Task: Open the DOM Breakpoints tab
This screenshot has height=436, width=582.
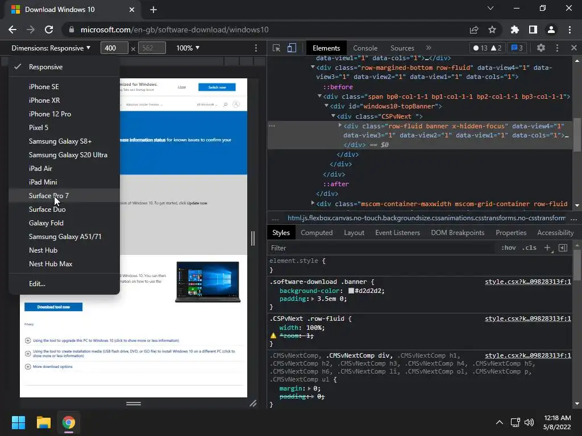Action: [x=458, y=233]
